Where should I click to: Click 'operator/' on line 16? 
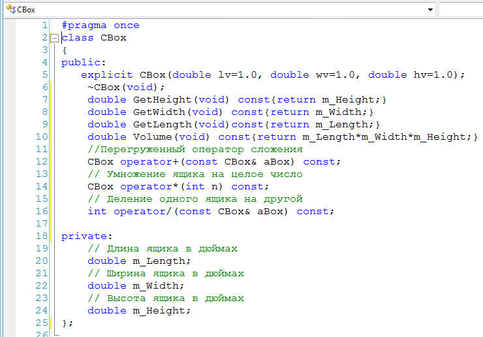143,211
